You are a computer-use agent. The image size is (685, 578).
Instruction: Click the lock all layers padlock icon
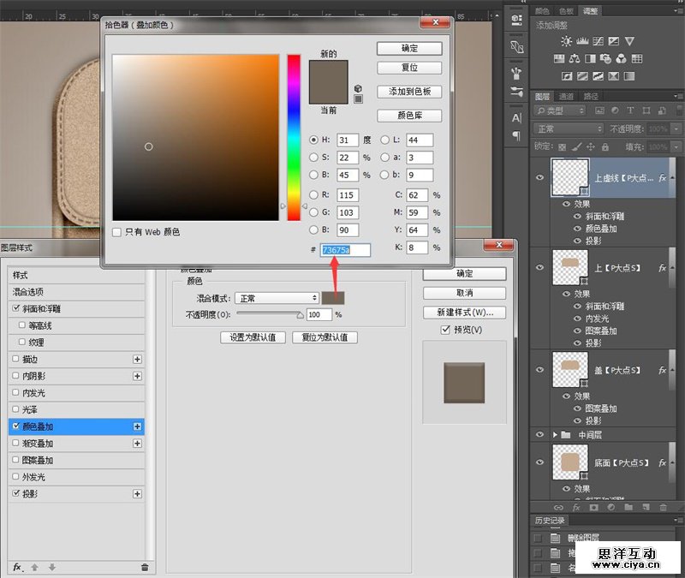pos(606,146)
